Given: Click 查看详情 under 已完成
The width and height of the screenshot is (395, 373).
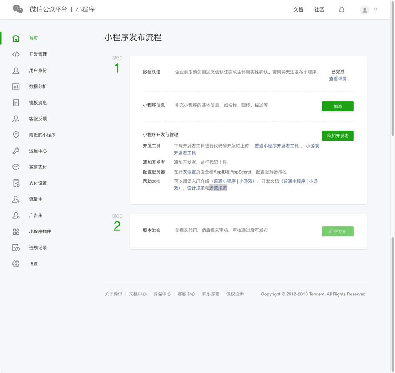Looking at the screenshot, I should tap(338, 79).
